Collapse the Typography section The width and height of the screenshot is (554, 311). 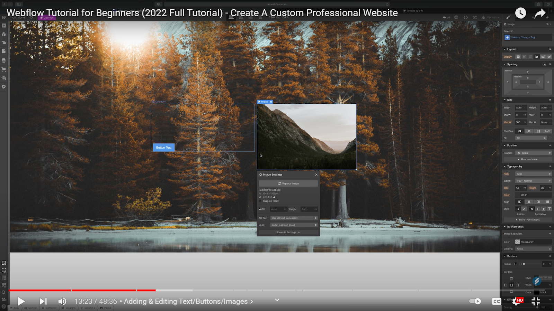[x=514, y=167]
